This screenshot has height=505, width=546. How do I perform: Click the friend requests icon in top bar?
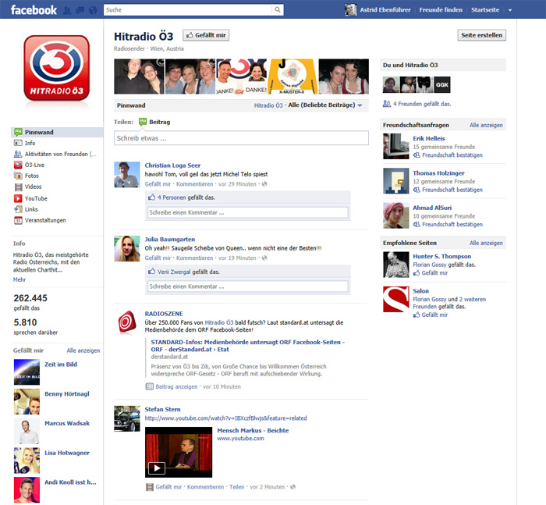pos(67,10)
